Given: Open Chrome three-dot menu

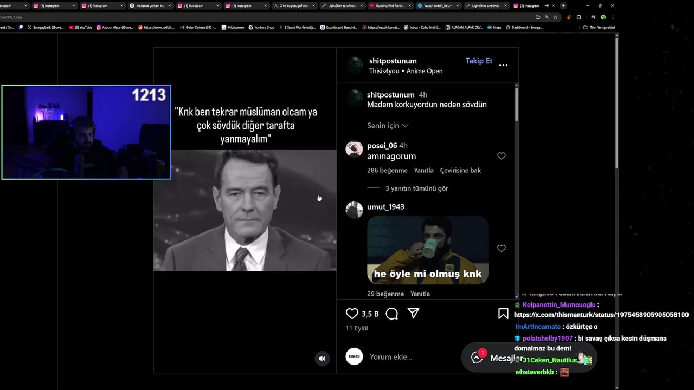Looking at the screenshot, I should click(x=613, y=17).
